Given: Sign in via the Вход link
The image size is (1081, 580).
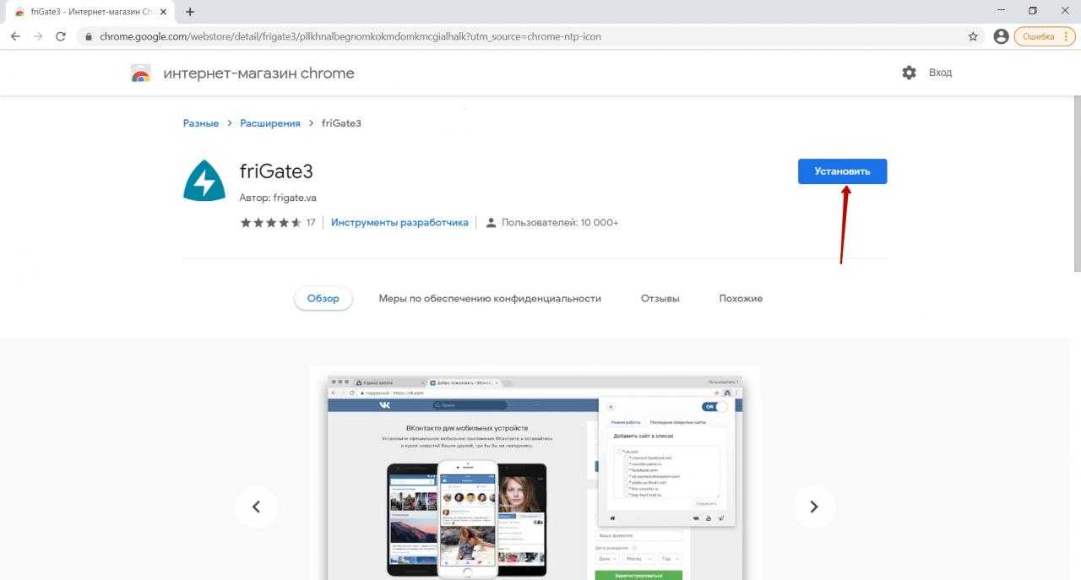Looking at the screenshot, I should click(x=940, y=73).
